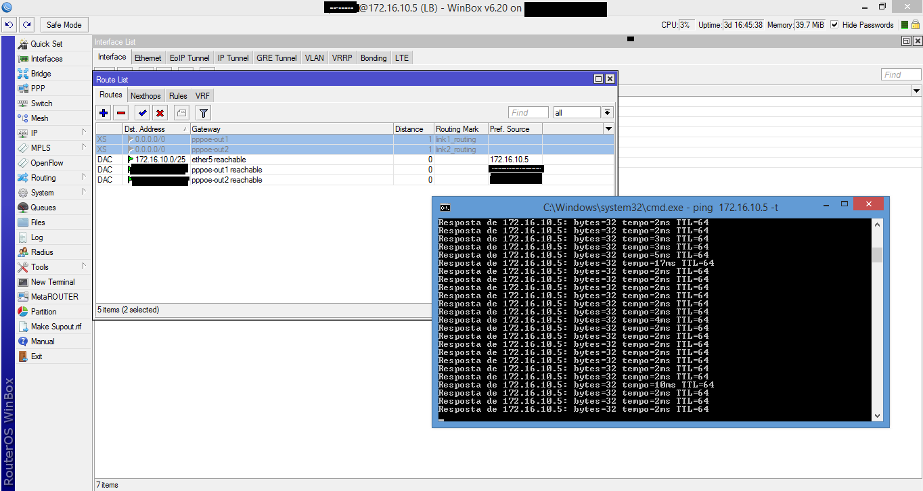Click the Undo arrow in the top toolbar
This screenshot has width=923, height=491.
[x=9, y=25]
